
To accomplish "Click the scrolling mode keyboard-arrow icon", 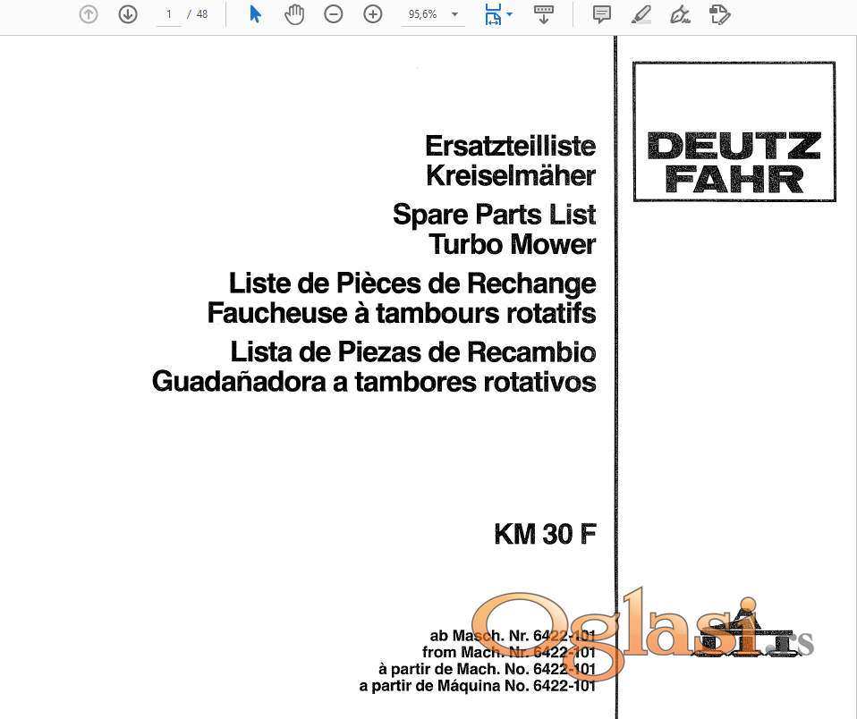I will (543, 14).
